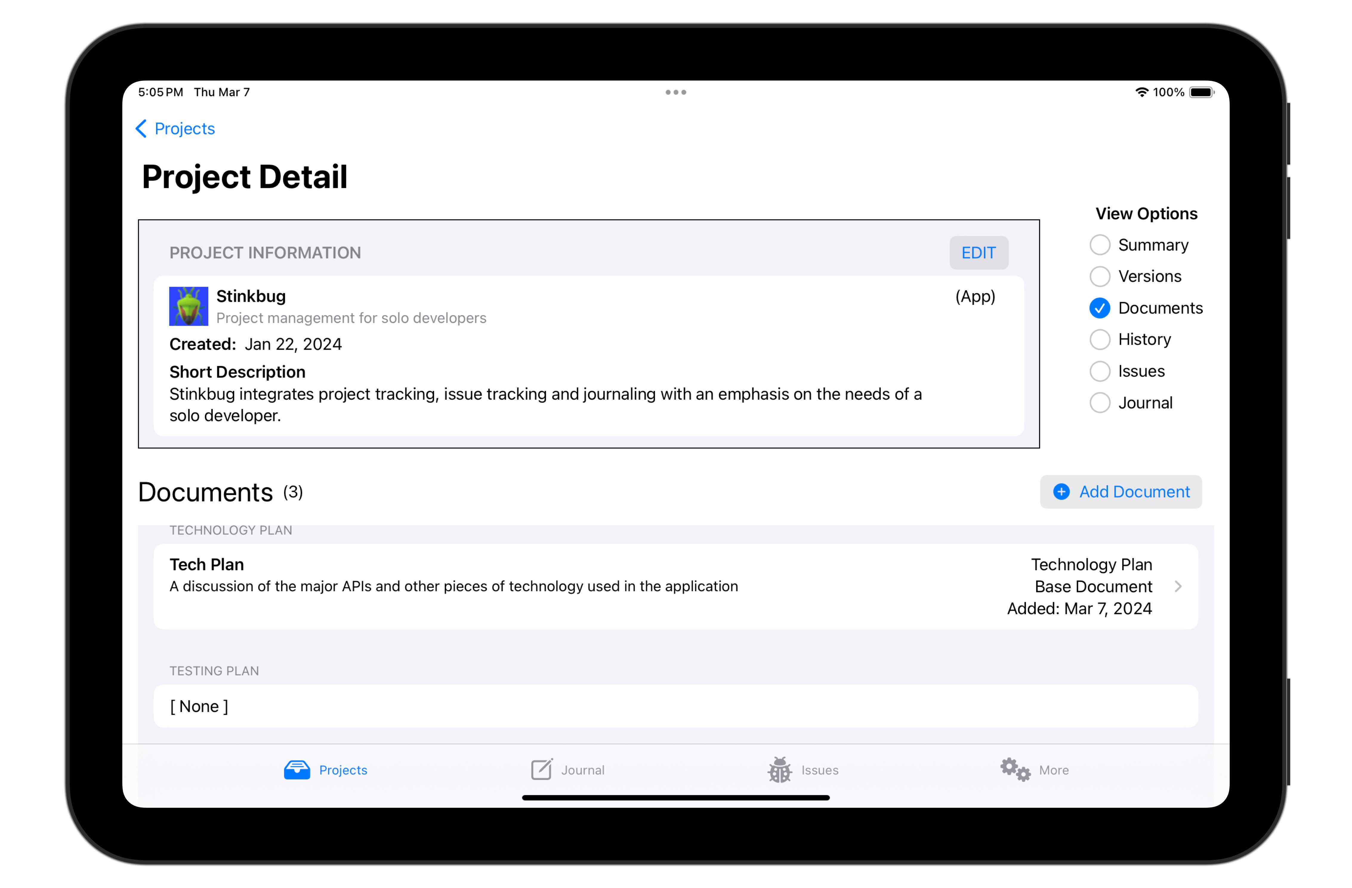Image resolution: width=1352 pixels, height=888 pixels.
Task: Switch to the More tab label
Action: [1054, 770]
